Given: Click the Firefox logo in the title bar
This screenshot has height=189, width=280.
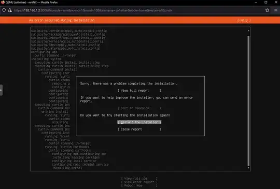Looking at the screenshot, I should click(x=3, y=2).
